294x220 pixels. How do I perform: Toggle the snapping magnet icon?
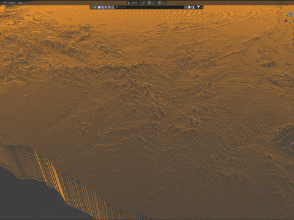pos(149,2)
